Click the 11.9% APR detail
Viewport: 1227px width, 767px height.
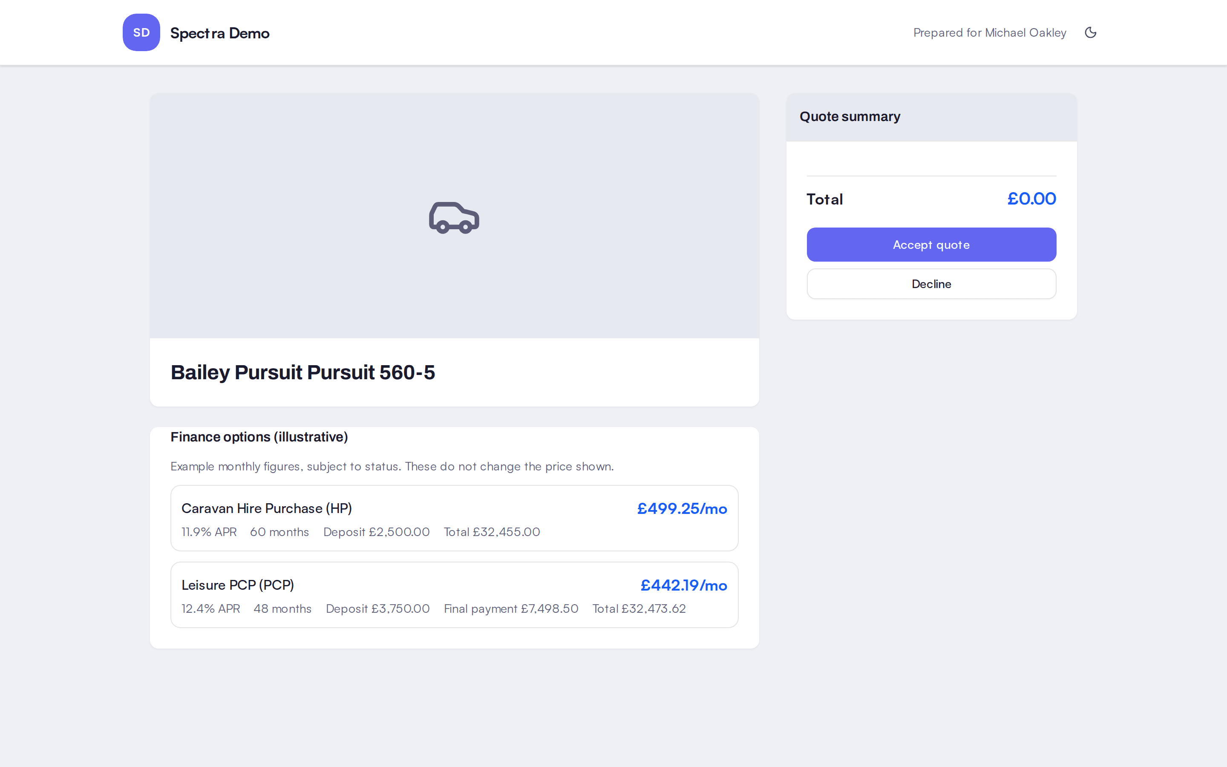[209, 532]
